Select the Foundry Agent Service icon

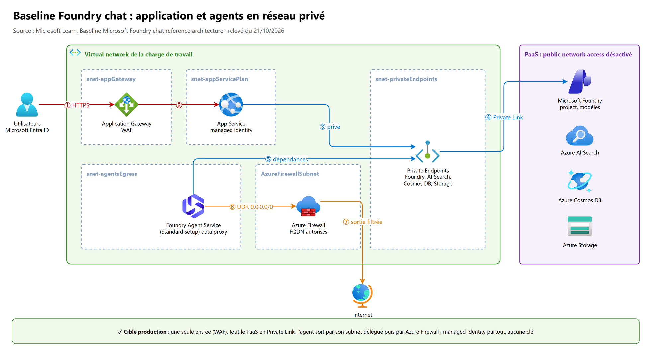click(x=193, y=206)
